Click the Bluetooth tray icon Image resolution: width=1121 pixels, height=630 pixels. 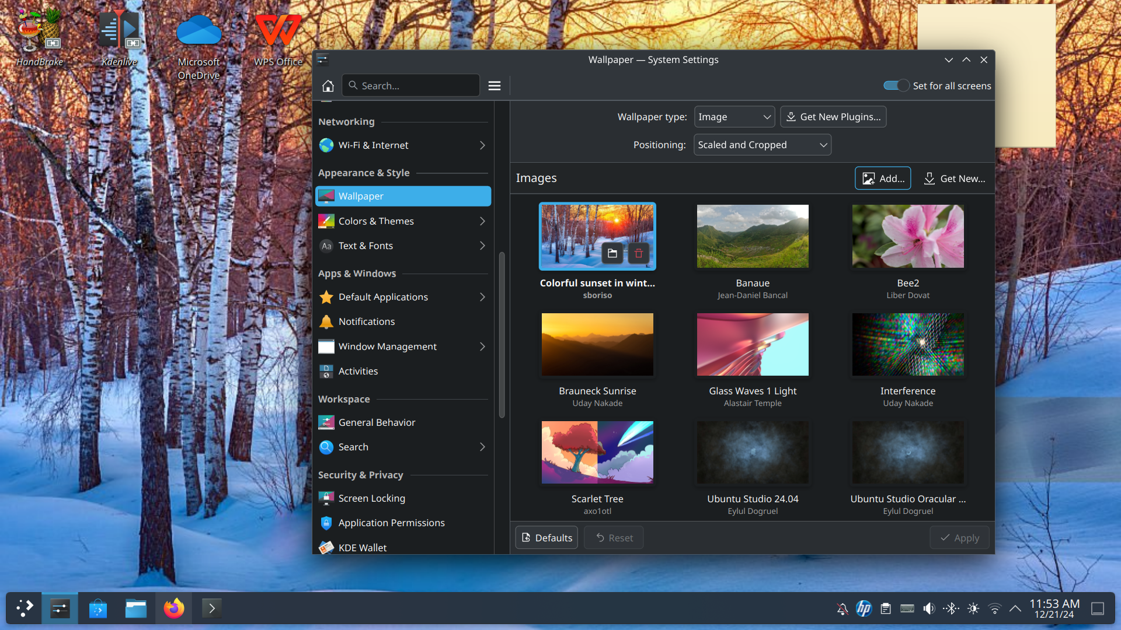tap(951, 608)
